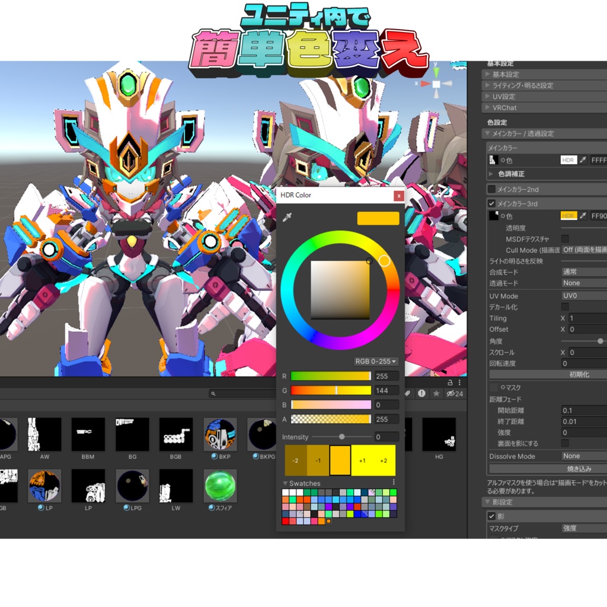Toggle the Project panel lock icon

[x=450, y=382]
